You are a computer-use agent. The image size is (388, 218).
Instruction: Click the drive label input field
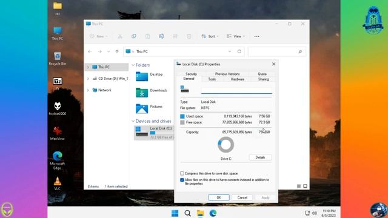236,90
